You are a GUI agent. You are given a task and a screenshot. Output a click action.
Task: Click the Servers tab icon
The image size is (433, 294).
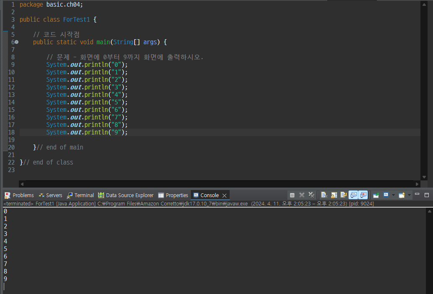[41, 195]
